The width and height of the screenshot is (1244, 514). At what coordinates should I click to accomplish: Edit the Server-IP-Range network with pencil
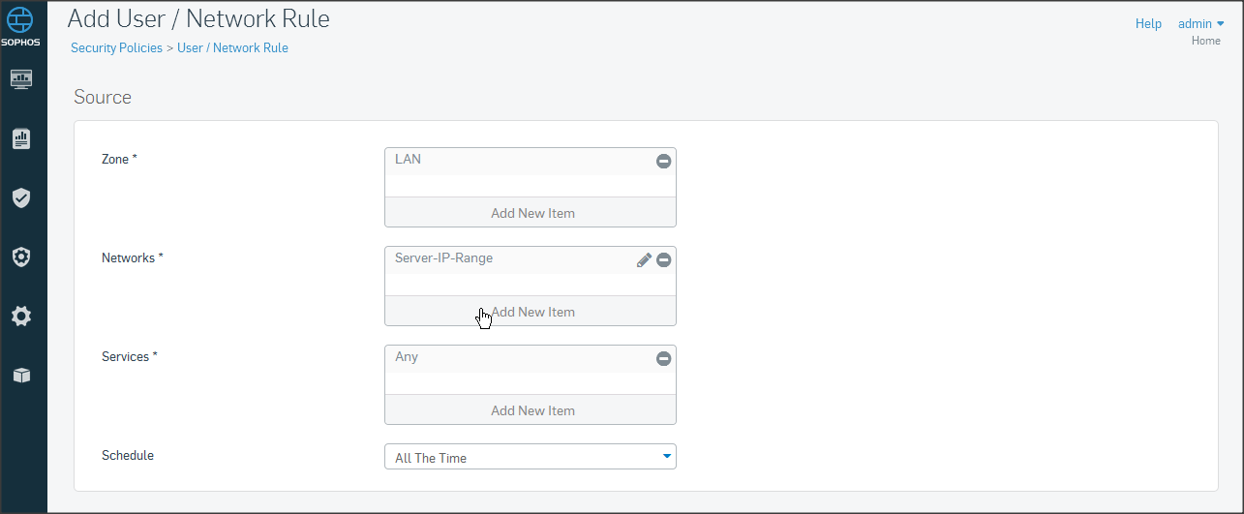coord(644,259)
